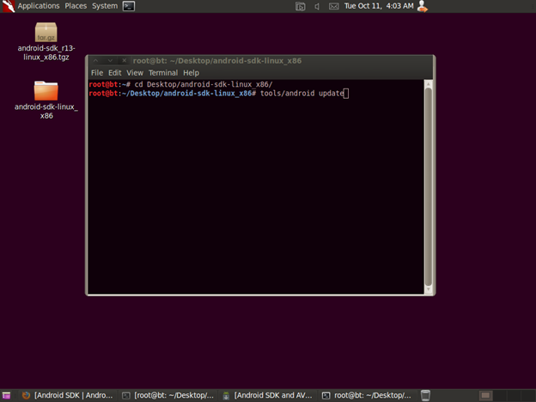Open the Terminal menu in menubar
Screen dimensions: 536x402
pos(163,73)
